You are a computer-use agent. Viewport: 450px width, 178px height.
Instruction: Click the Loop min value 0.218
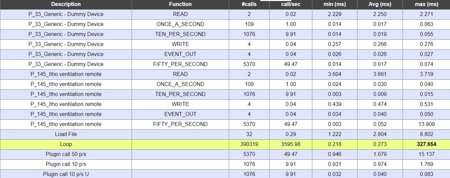335,144
